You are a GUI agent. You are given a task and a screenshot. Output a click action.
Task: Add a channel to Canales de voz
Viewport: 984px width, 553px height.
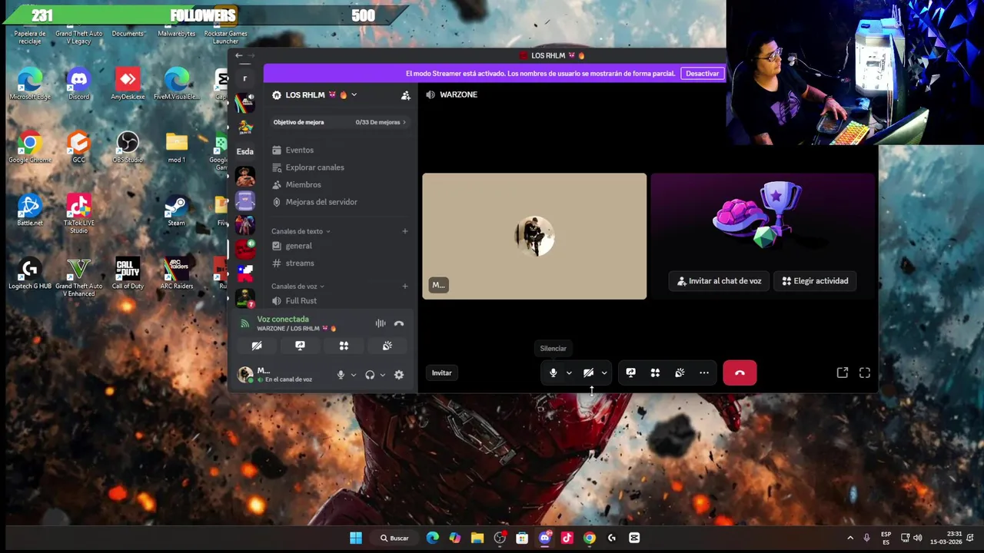tap(405, 286)
